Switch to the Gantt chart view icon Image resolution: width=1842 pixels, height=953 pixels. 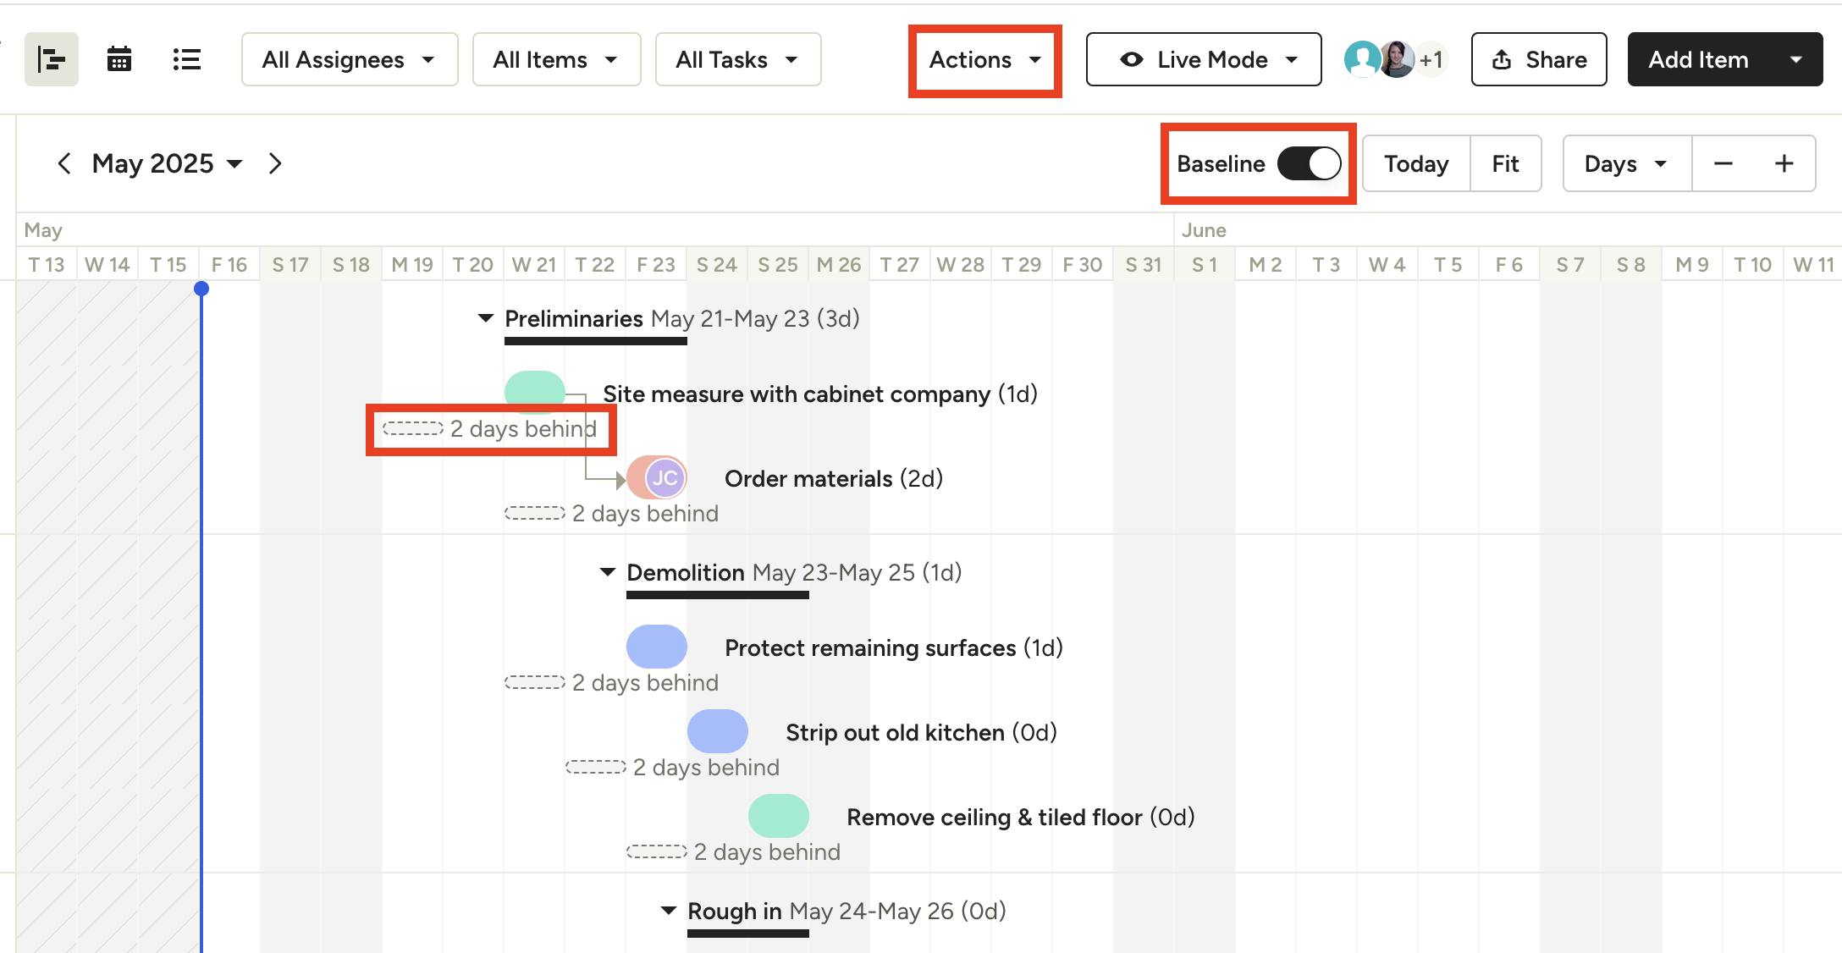pyautogui.click(x=52, y=59)
